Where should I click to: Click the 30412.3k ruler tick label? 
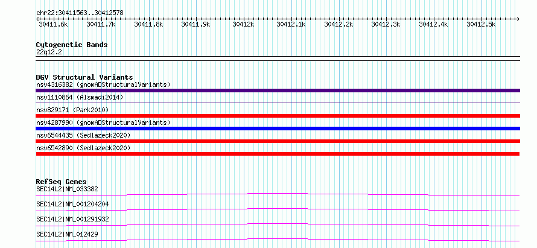pyautogui.click(x=386, y=24)
